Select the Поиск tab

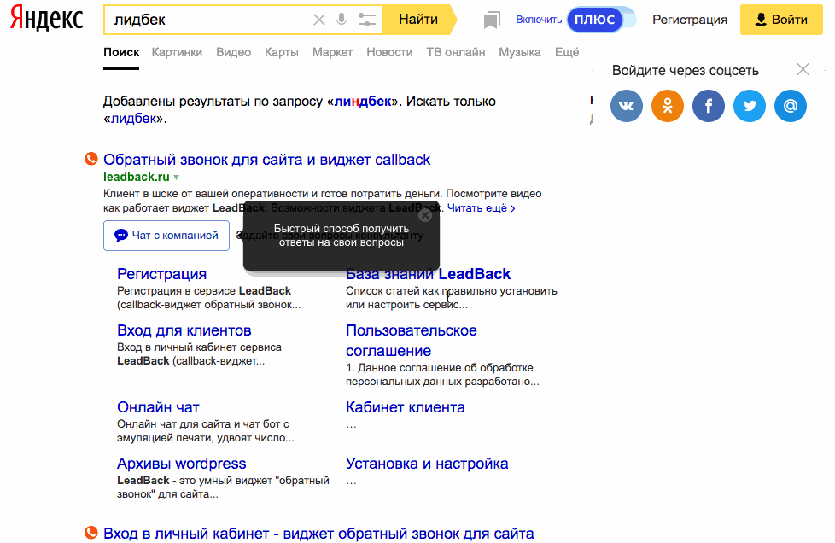[x=121, y=52]
